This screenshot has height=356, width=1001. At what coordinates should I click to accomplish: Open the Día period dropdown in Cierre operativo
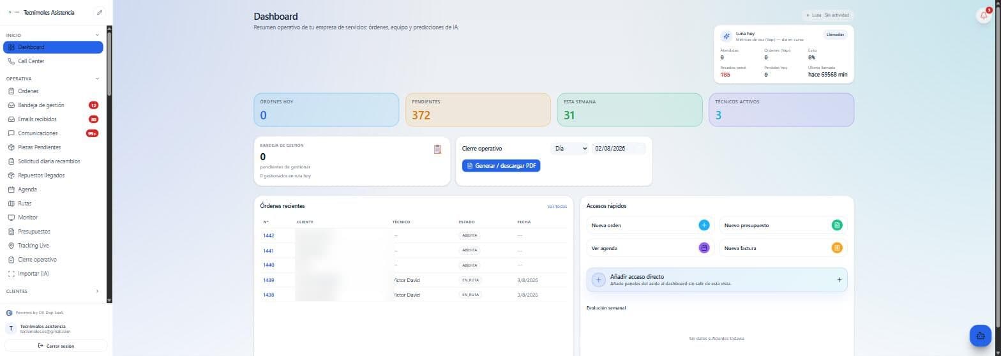click(x=569, y=149)
